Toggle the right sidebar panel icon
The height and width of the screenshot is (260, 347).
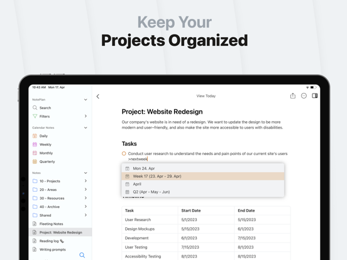tap(315, 95)
